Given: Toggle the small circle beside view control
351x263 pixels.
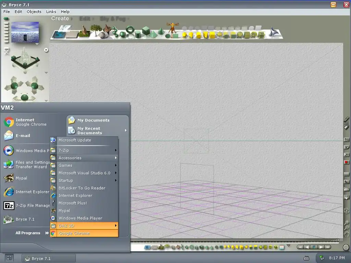Looking at the screenshot, I should [46, 50].
